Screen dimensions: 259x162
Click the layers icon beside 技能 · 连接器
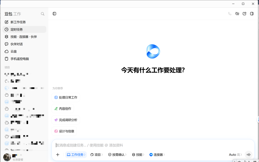(6, 37)
